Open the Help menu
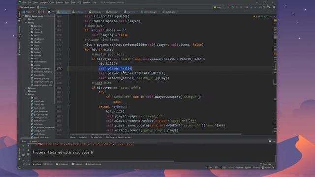This screenshot has height=177, width=315. pos(94,2)
